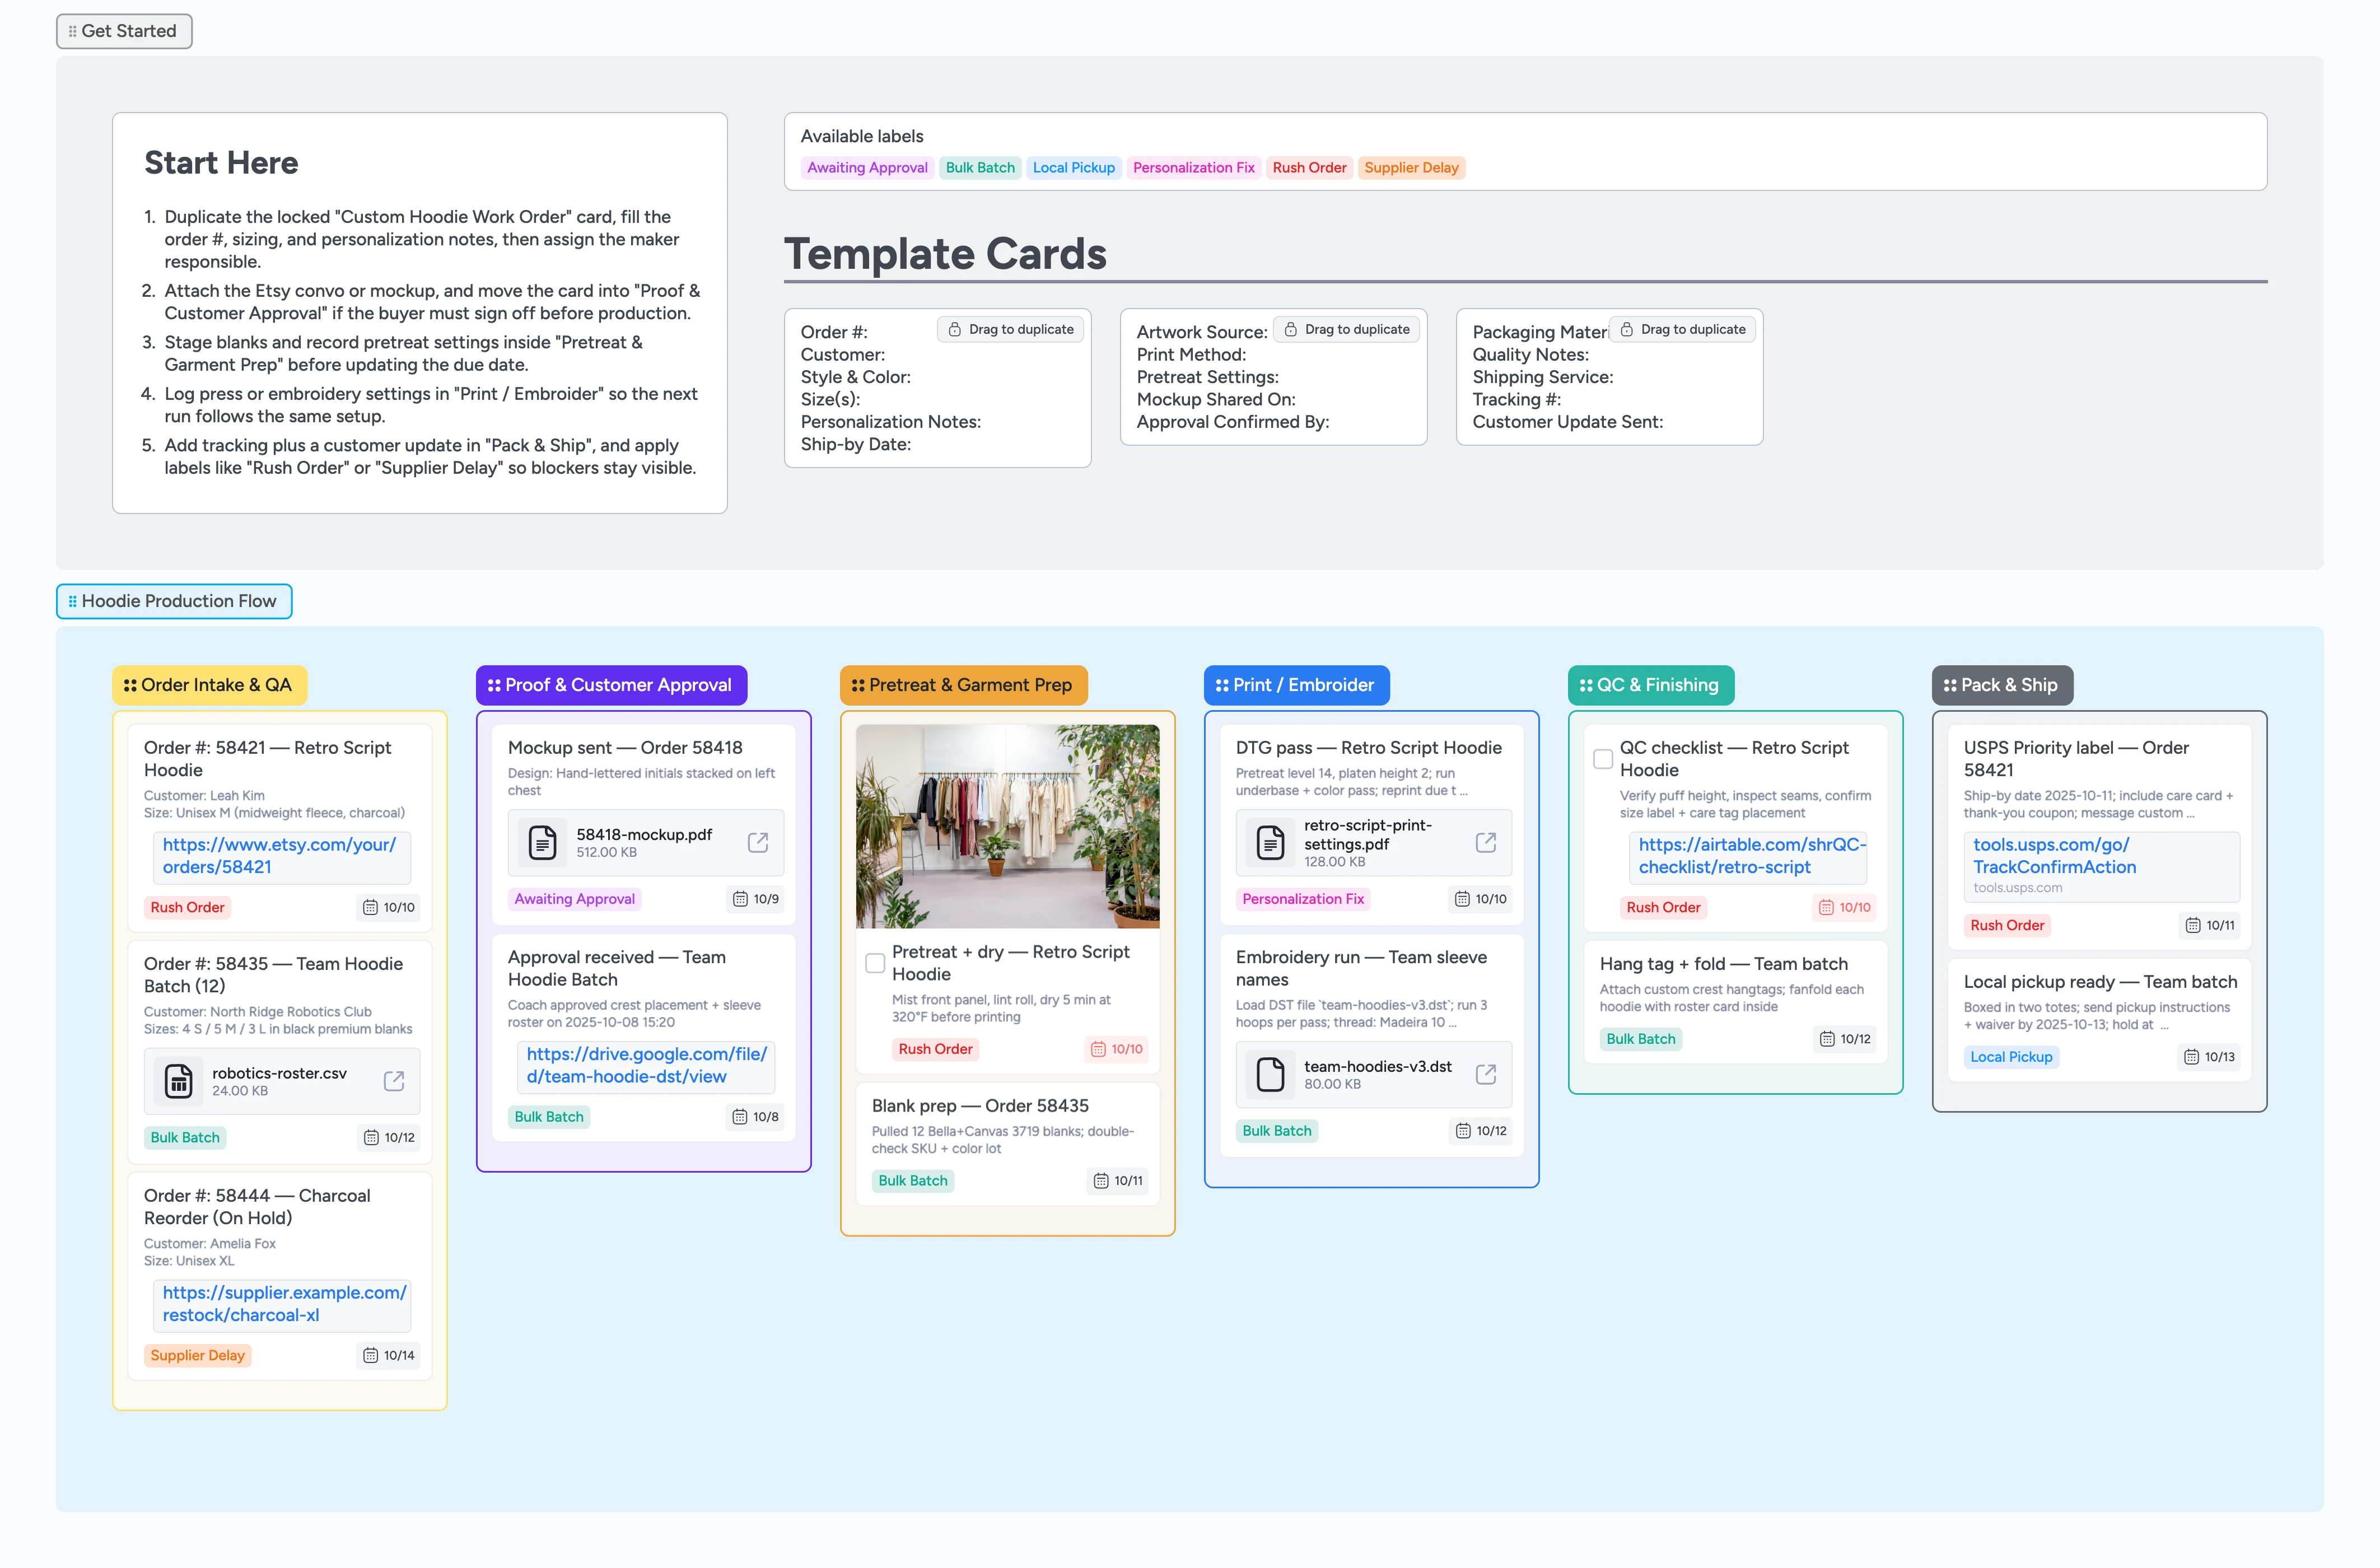Select the Hoodie Production Flow section tab
The width and height of the screenshot is (2380, 1568).
click(x=174, y=601)
